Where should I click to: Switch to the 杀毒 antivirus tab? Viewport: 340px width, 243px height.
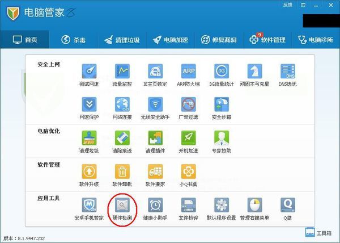(x=74, y=40)
